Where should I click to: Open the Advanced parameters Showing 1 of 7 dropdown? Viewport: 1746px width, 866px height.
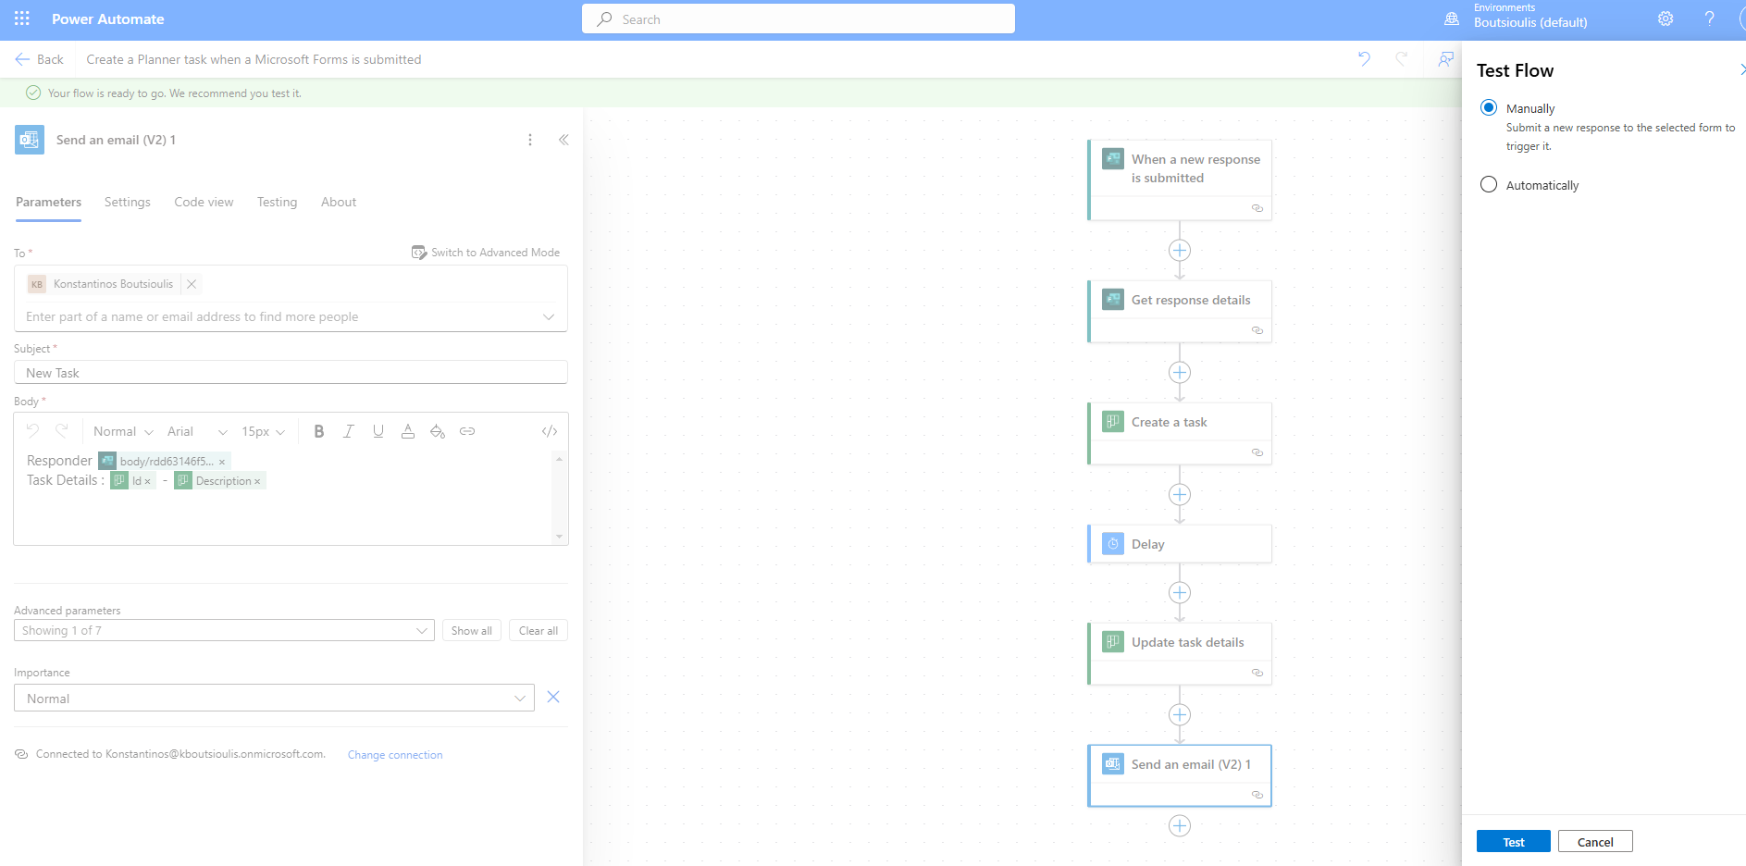(x=224, y=630)
